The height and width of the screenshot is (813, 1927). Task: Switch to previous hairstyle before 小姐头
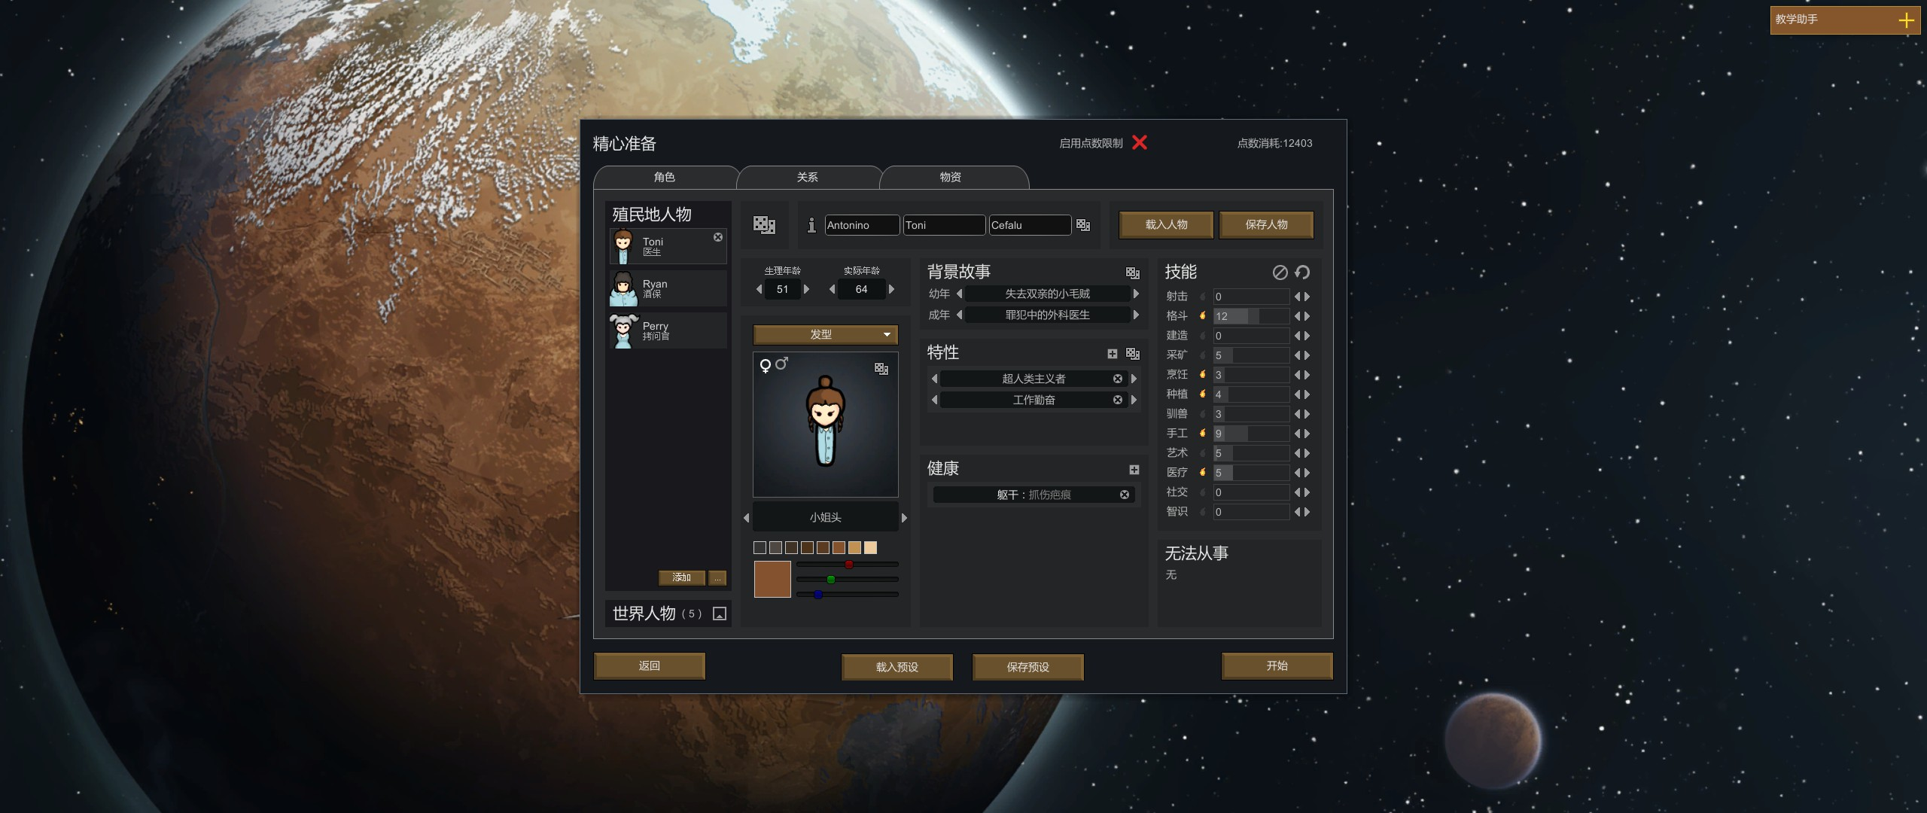tap(747, 518)
